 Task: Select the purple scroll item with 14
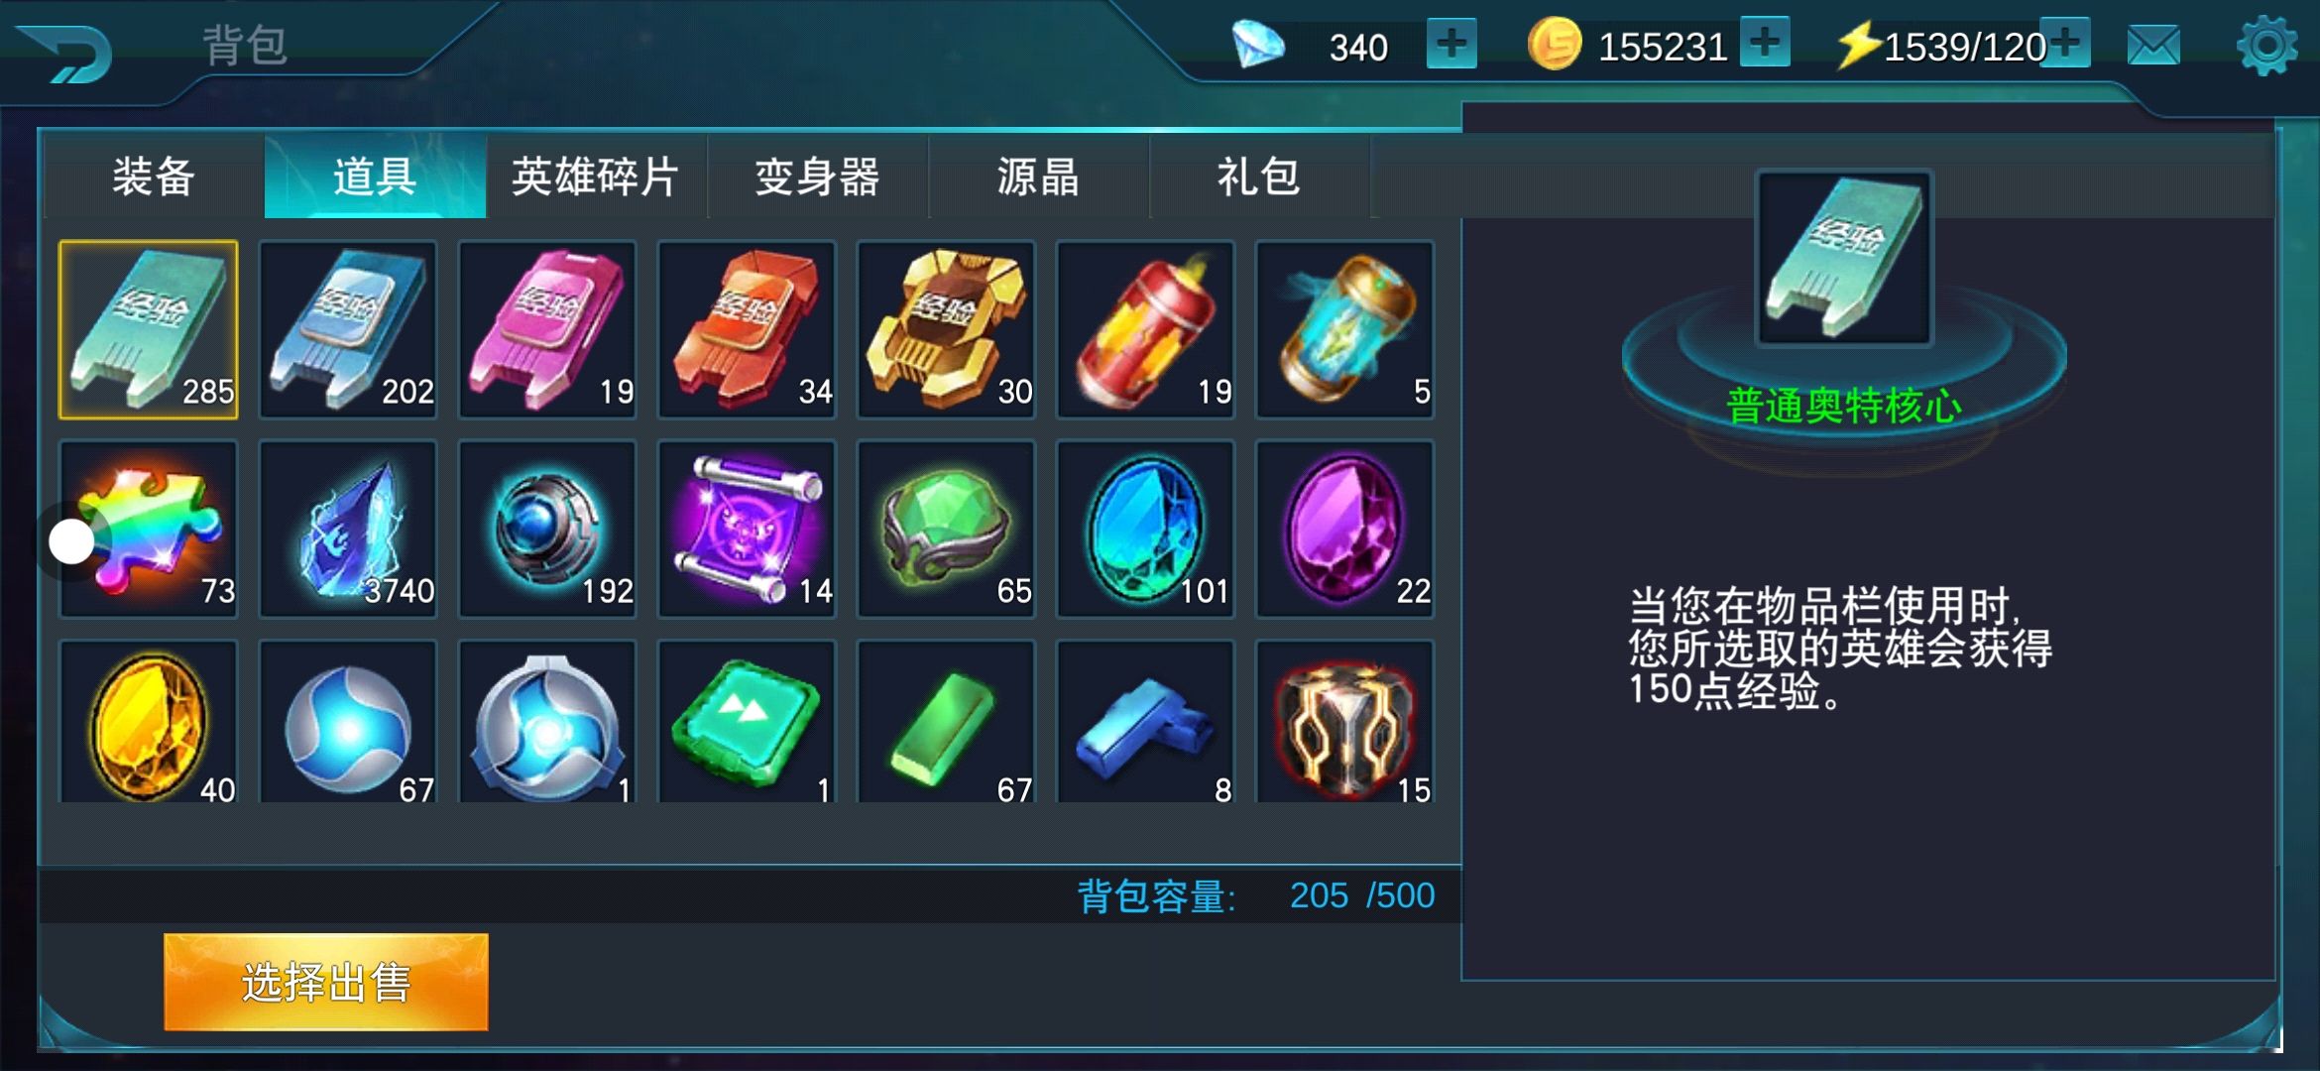(747, 530)
